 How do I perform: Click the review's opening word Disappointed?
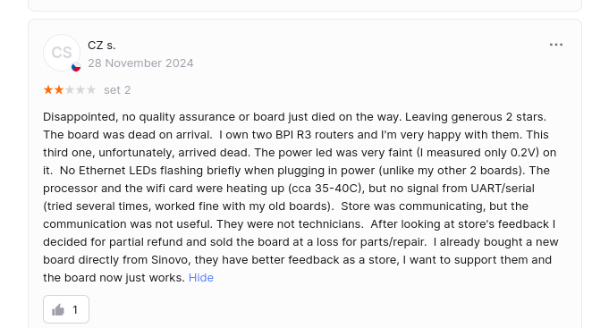[80, 117]
